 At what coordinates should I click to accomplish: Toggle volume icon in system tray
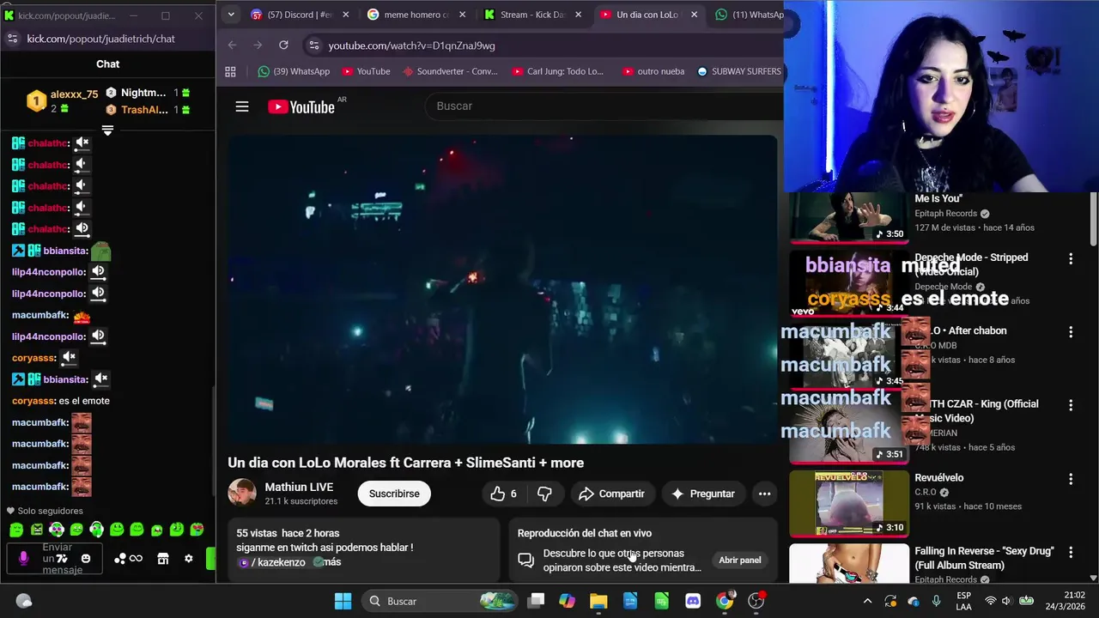[x=1006, y=601]
